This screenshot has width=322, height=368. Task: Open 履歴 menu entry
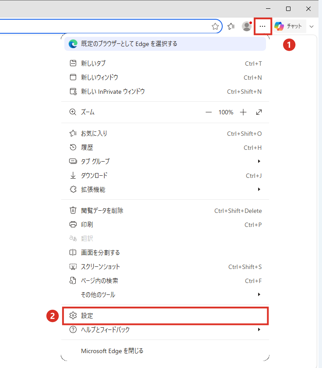tap(165, 148)
